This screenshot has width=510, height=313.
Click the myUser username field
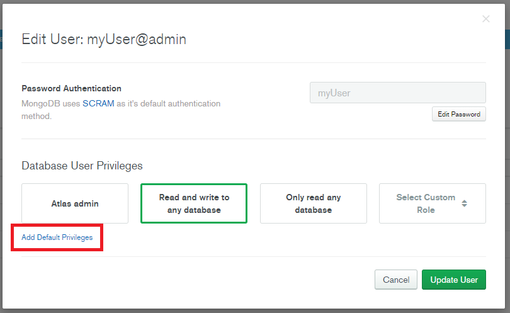(x=397, y=93)
